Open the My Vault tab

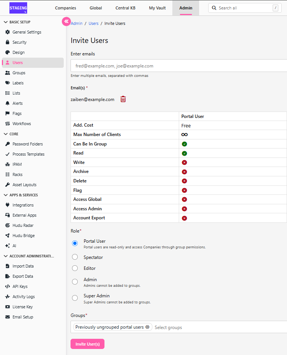(157, 8)
